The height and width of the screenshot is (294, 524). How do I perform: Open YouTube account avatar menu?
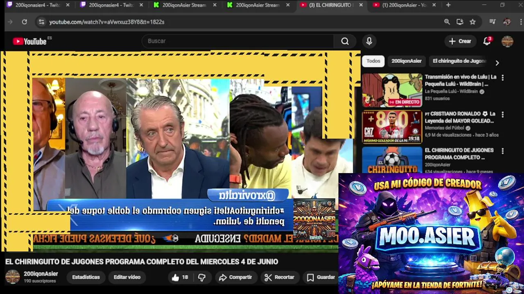(507, 41)
